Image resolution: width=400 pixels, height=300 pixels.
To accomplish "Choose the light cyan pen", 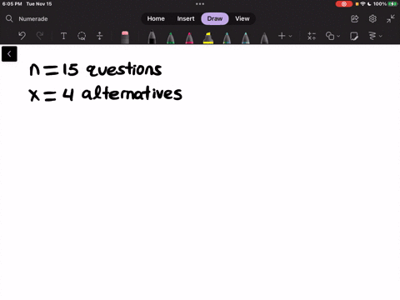I will click(246, 37).
